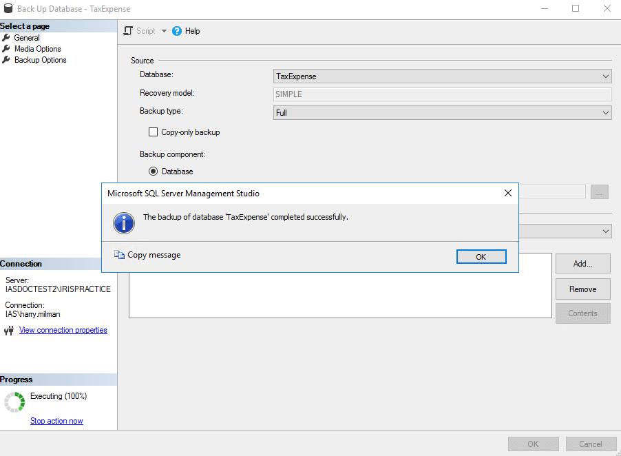Close the Back Up Database window
Screen dimensions: 621x456
(607, 8)
